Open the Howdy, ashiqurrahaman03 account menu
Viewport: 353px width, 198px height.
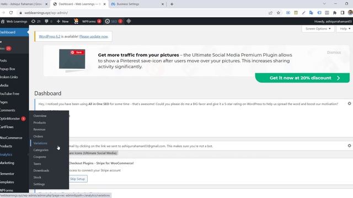[333, 21]
